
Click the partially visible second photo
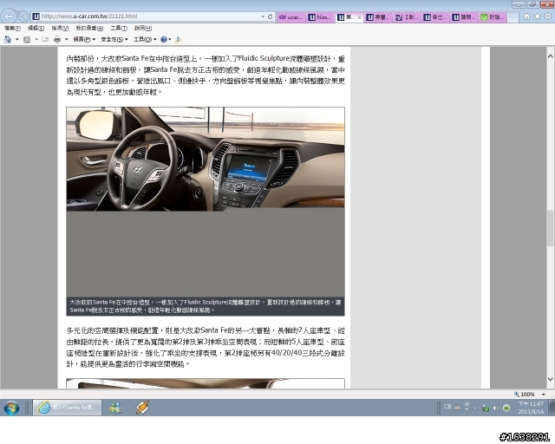coord(206,383)
